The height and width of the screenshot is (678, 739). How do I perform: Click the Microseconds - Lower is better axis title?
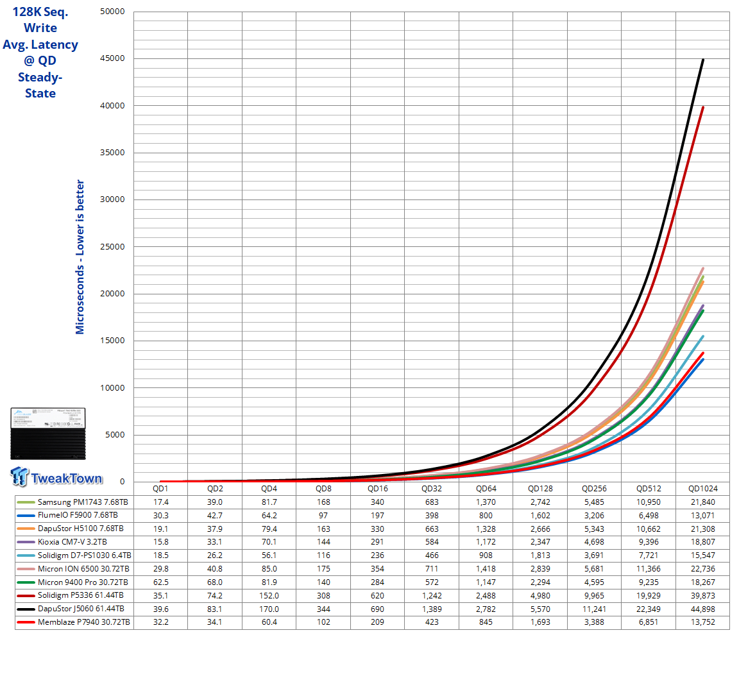[80, 257]
